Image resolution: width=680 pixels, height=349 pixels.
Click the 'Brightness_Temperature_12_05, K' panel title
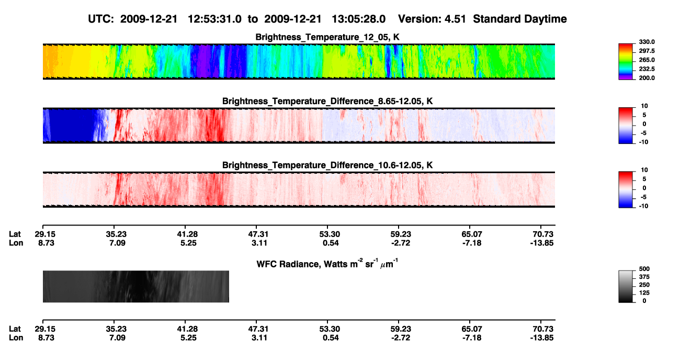point(327,37)
